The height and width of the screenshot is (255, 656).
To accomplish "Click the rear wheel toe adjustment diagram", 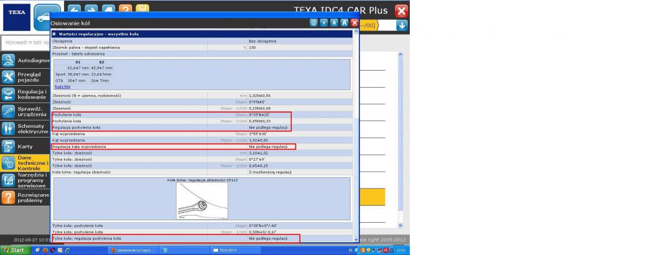I will click(x=202, y=201).
